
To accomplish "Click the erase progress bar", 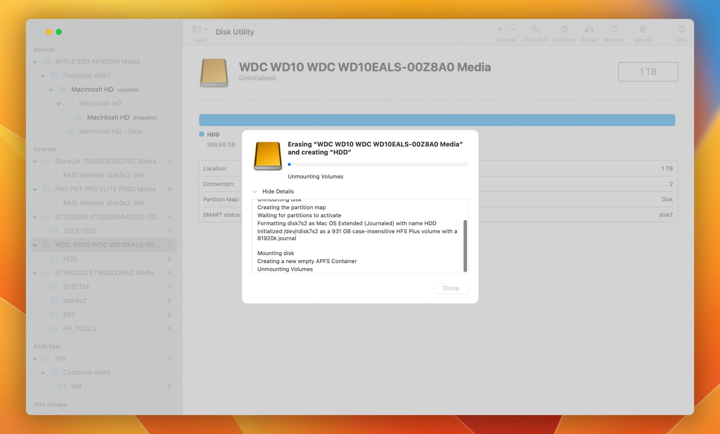I will click(378, 164).
